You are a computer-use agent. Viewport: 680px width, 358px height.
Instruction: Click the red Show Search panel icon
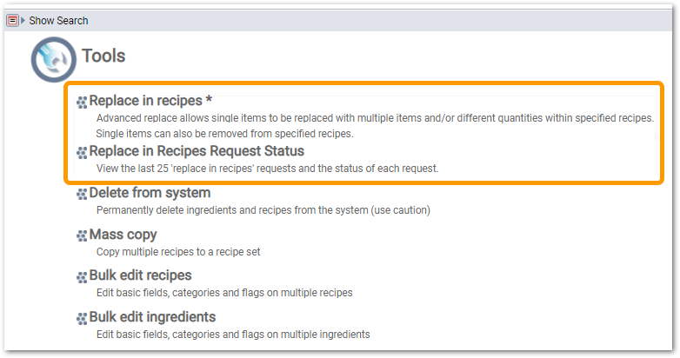click(12, 20)
